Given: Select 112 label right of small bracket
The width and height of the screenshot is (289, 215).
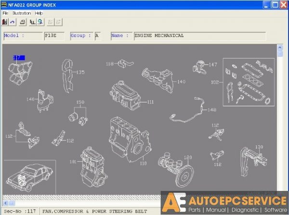Looking at the screenshot, I should [70, 140].
